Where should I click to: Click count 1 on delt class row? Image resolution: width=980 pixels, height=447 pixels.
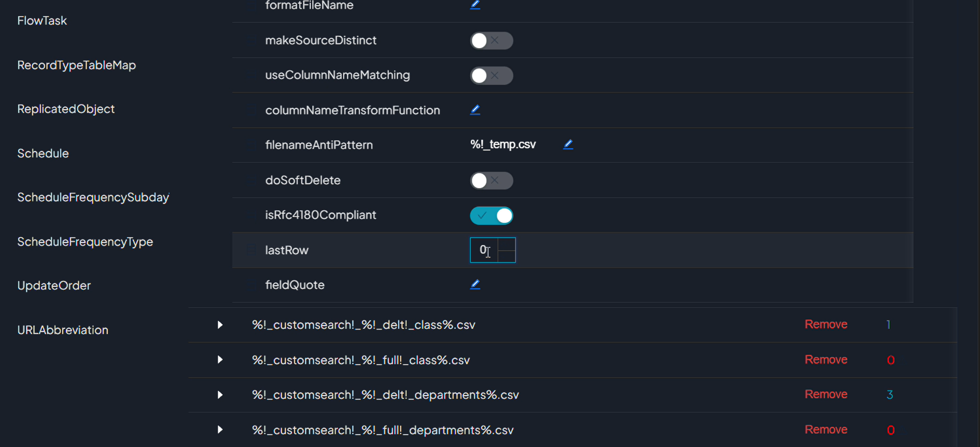888,324
